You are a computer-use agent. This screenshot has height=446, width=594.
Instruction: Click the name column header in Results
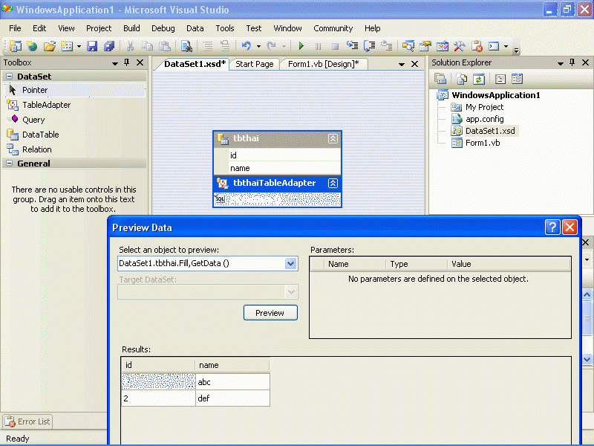point(232,365)
